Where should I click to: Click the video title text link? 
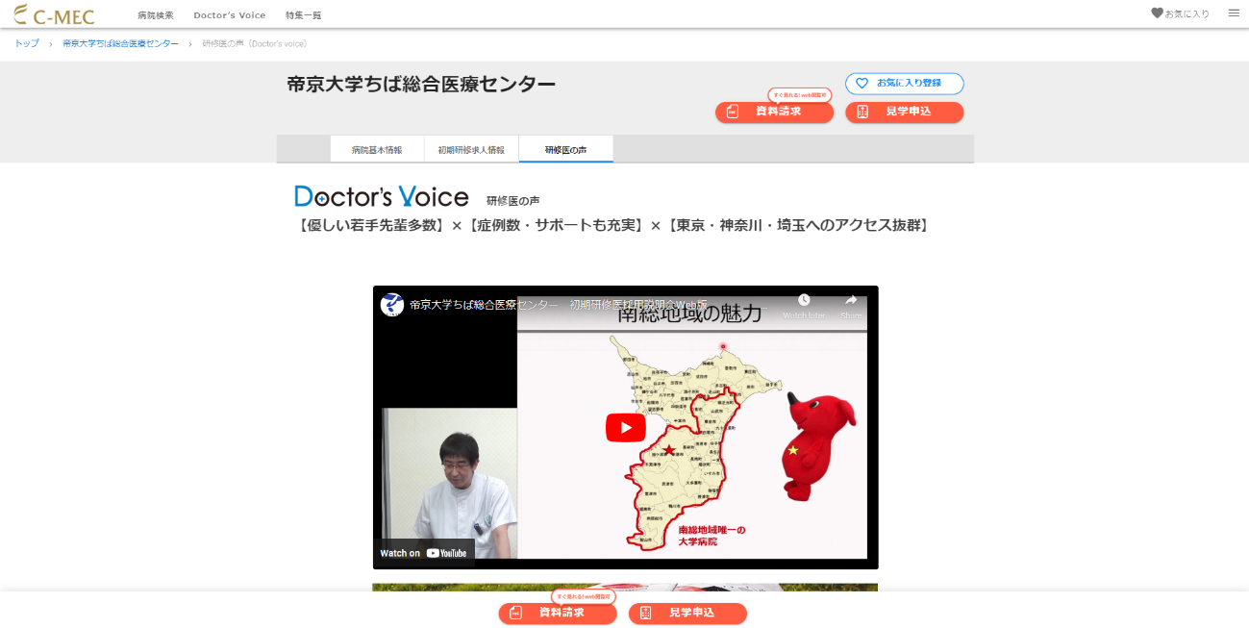[x=587, y=304]
